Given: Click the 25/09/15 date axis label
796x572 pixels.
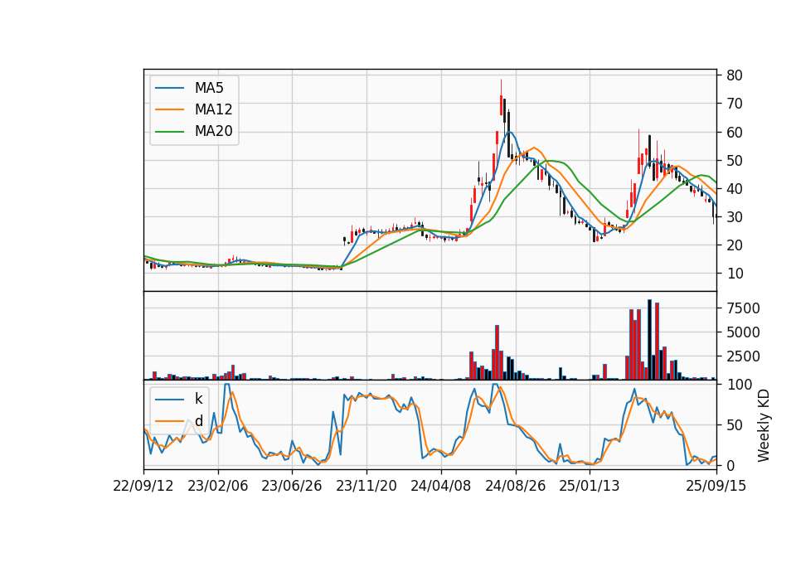Looking at the screenshot, I should tap(716, 486).
